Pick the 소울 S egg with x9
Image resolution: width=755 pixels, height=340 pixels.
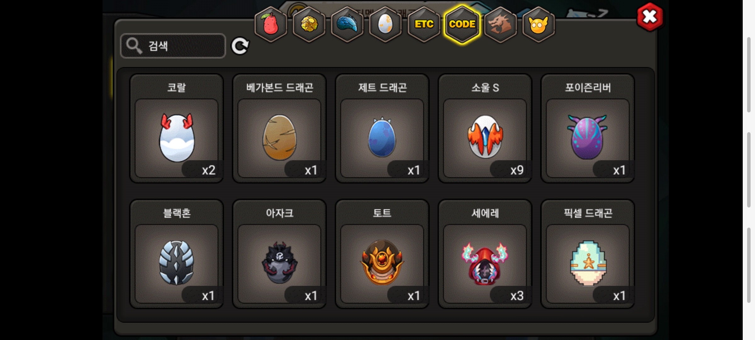click(x=485, y=128)
